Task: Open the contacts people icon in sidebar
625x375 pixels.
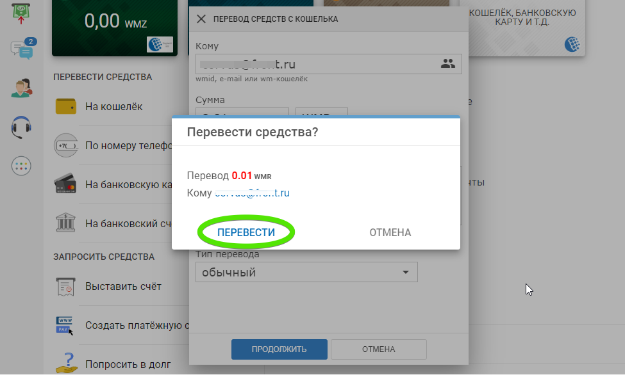Action: point(22,88)
